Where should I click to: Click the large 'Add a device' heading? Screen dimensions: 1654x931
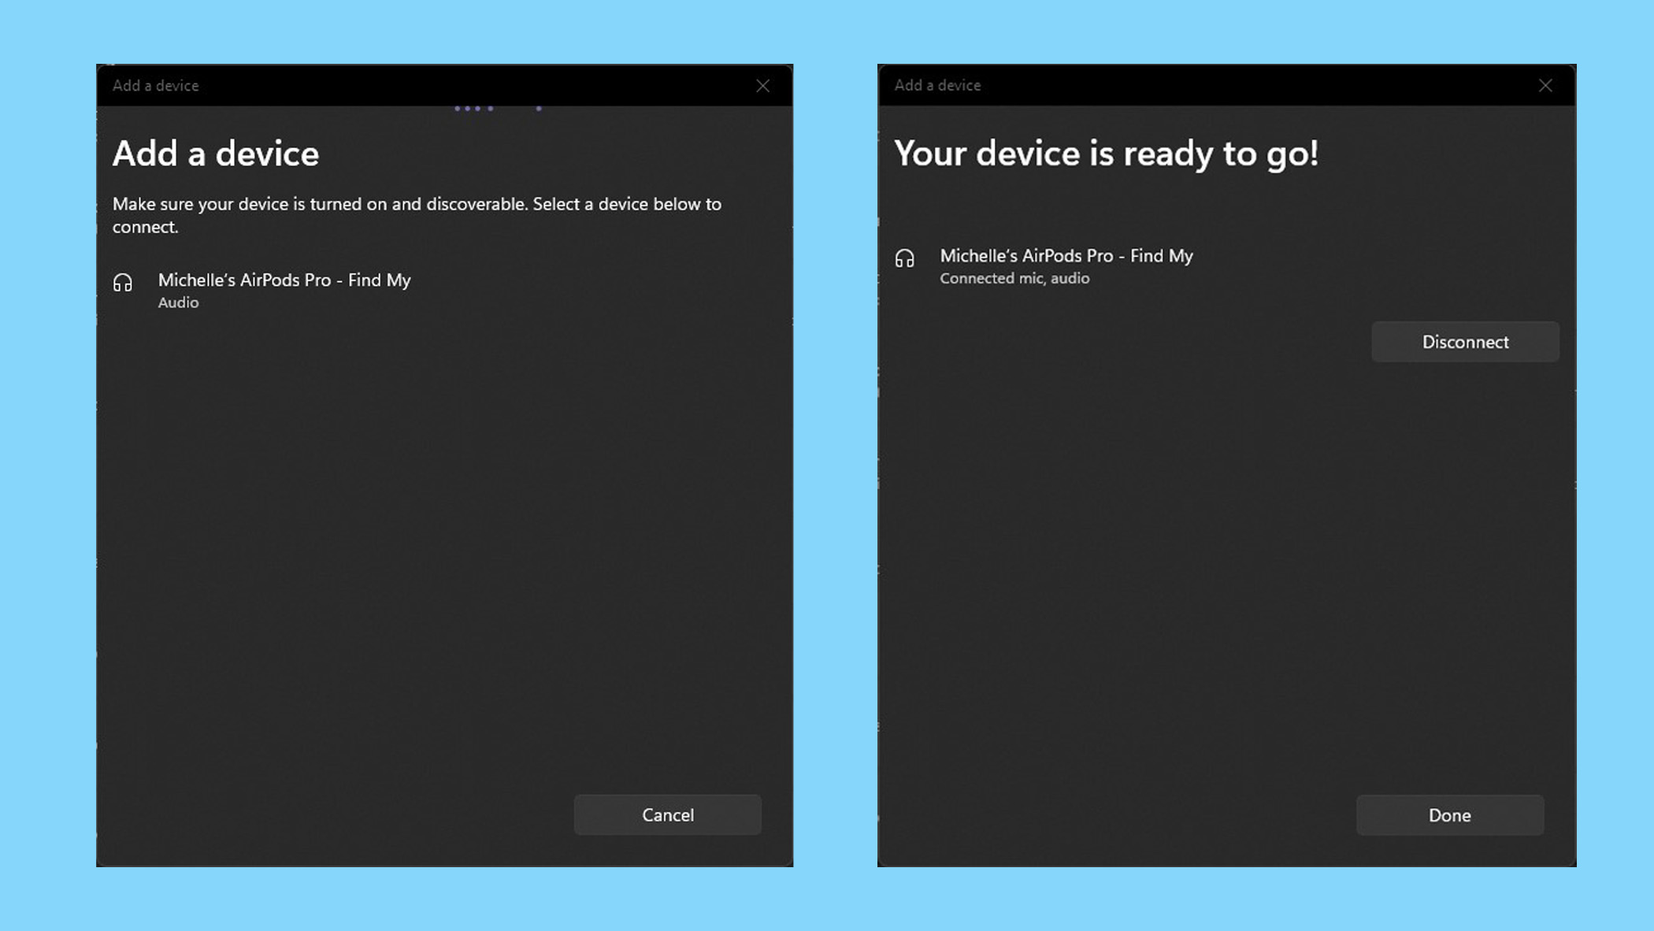[216, 154]
